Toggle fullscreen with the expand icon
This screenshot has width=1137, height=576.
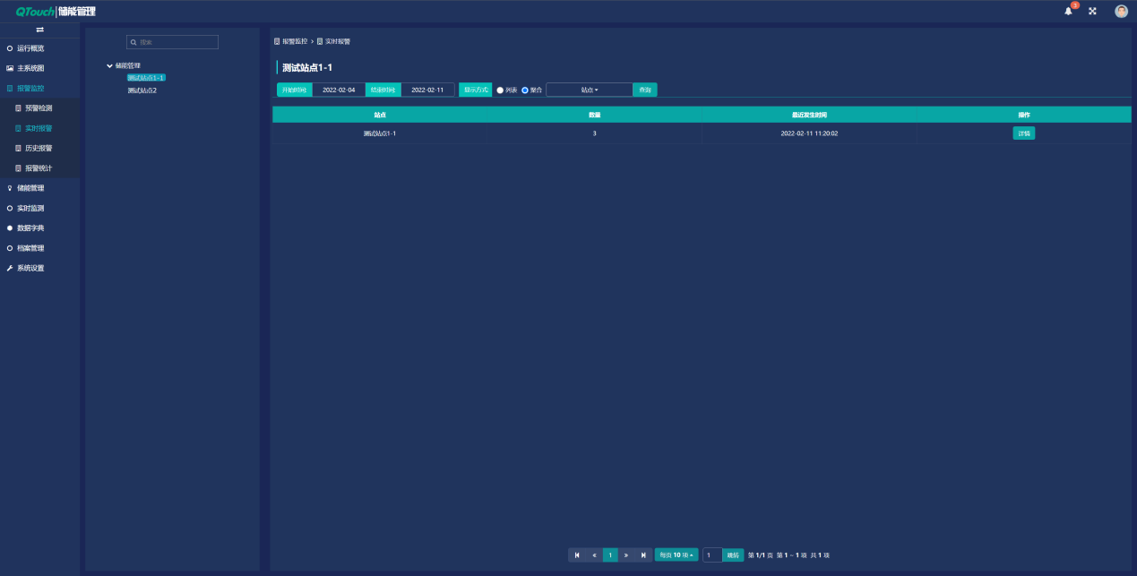coord(1092,11)
